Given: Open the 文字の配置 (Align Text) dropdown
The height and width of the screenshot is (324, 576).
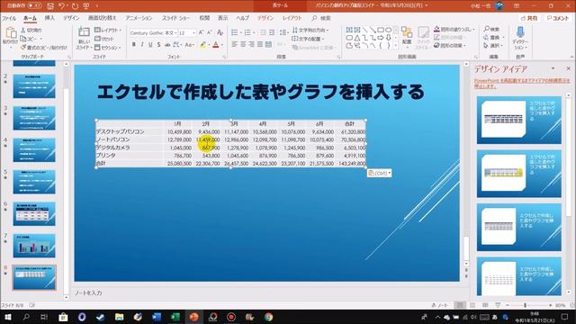Looking at the screenshot, I should [x=308, y=39].
